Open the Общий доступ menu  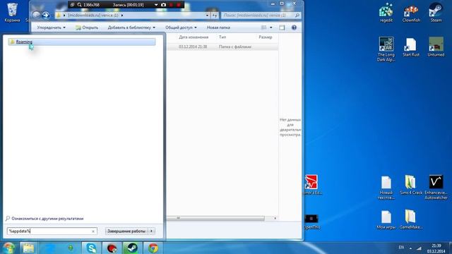pos(181,28)
